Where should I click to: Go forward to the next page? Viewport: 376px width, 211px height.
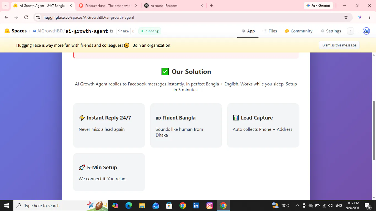[16, 17]
